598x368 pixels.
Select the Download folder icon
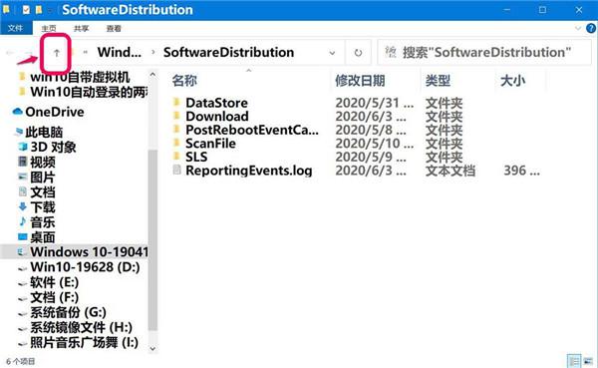point(176,116)
